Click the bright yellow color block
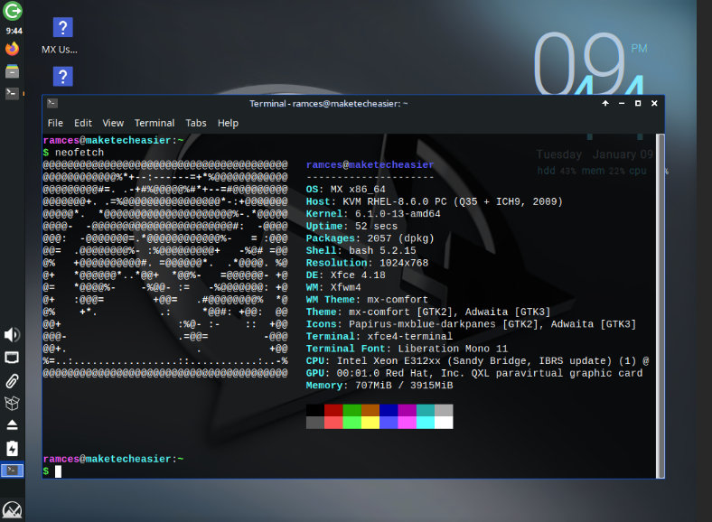Image resolution: width=712 pixels, height=522 pixels. click(x=370, y=423)
